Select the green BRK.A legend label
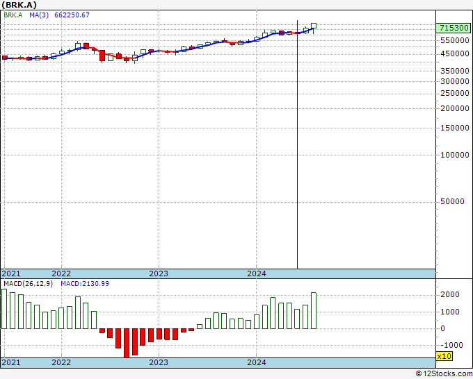Image resolution: width=473 pixels, height=379 pixels. pyautogui.click(x=13, y=15)
